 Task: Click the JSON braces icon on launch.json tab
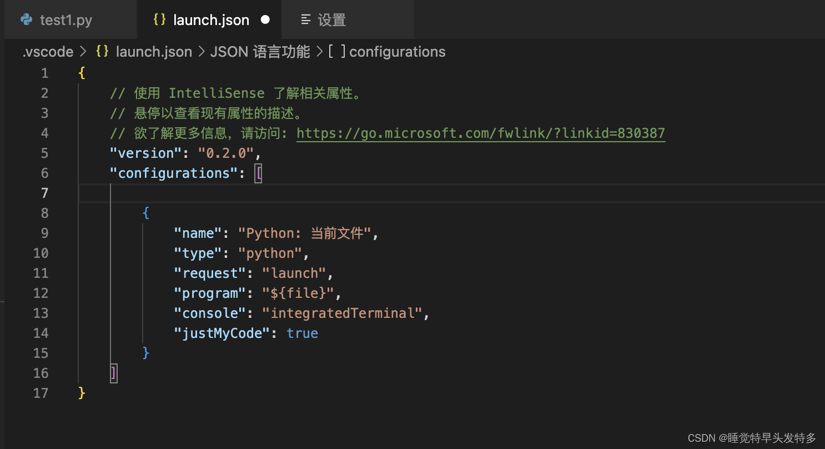pos(159,19)
